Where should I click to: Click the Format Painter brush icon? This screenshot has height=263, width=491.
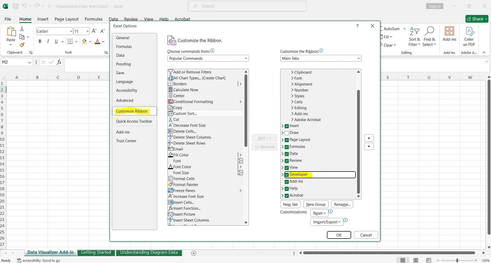click(22, 45)
